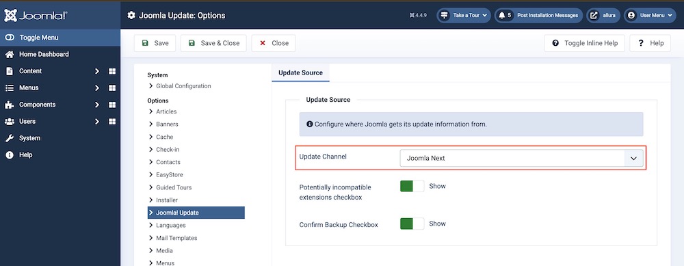This screenshot has height=266, width=684.
Task: Click the Help info icon in the sidebar
Action: [9, 155]
